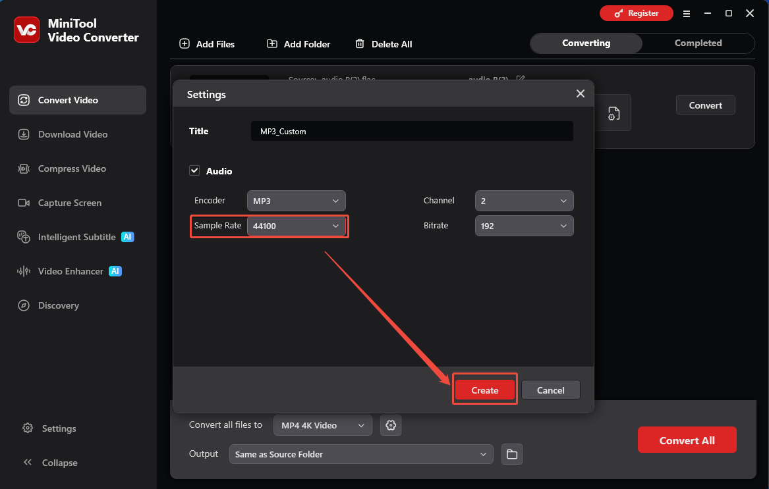The height and width of the screenshot is (489, 769).
Task: Click the MiniTool Video Converter logo
Action: (x=26, y=30)
